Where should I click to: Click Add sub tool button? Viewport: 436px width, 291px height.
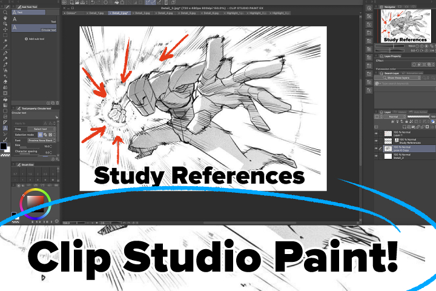(x=35, y=39)
